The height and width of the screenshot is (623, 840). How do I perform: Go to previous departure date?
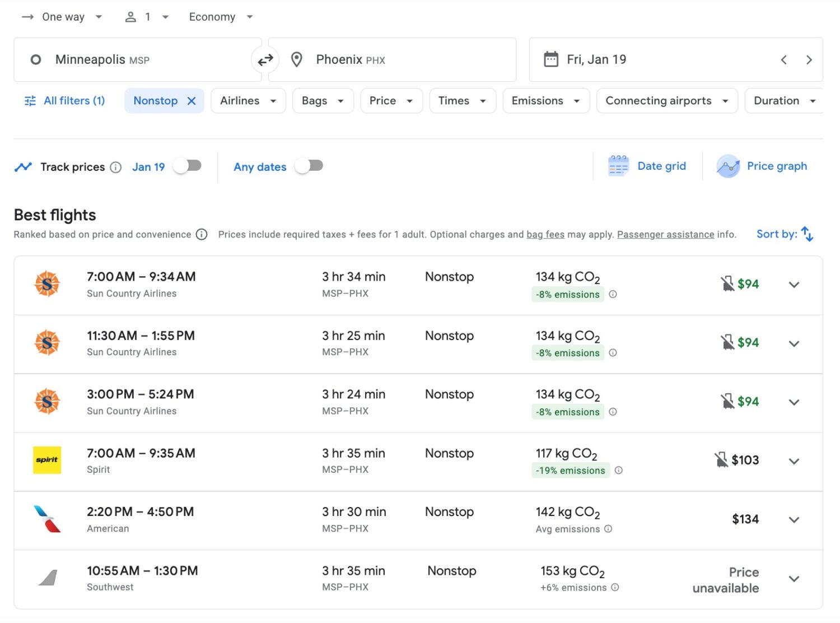point(784,60)
